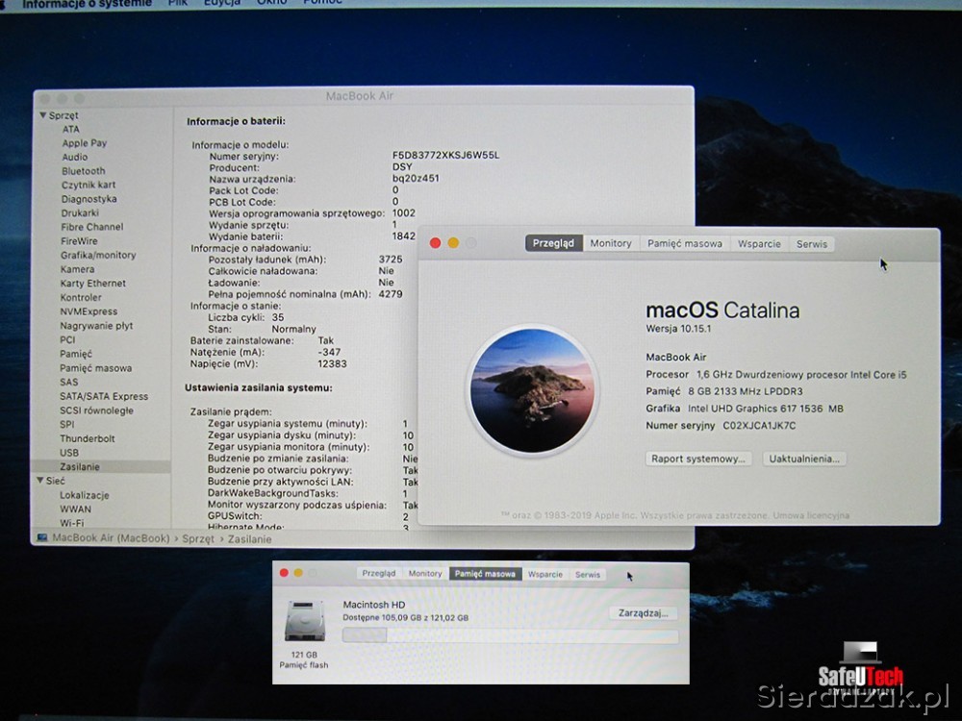The height and width of the screenshot is (721, 962).
Task: Click the Liczba cykli value 35
Action: tap(278, 317)
